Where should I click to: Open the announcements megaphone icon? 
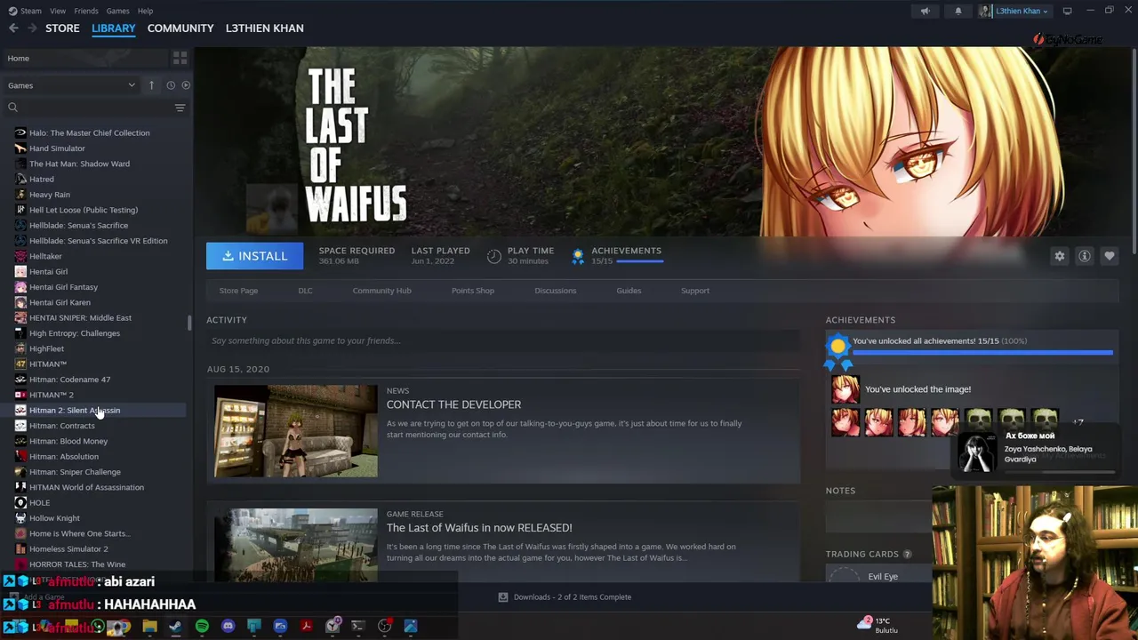925,11
